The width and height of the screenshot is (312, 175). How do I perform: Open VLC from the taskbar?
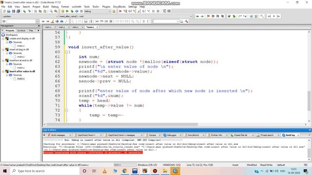point(104,171)
